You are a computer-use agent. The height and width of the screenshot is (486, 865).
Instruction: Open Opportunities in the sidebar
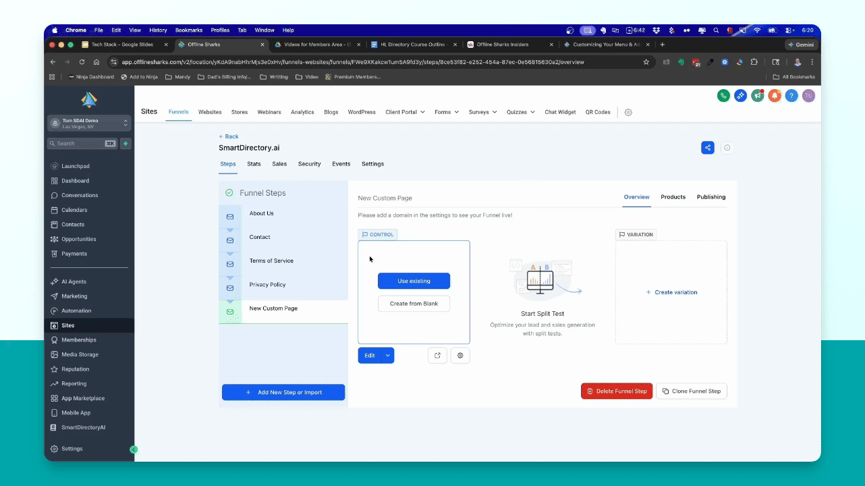79,239
